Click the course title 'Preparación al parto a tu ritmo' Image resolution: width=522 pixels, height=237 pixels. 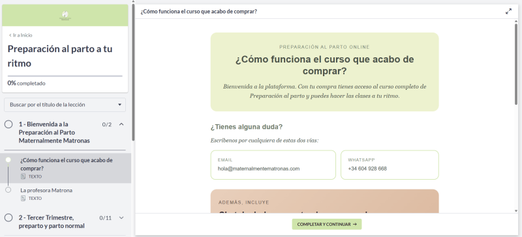click(x=60, y=56)
